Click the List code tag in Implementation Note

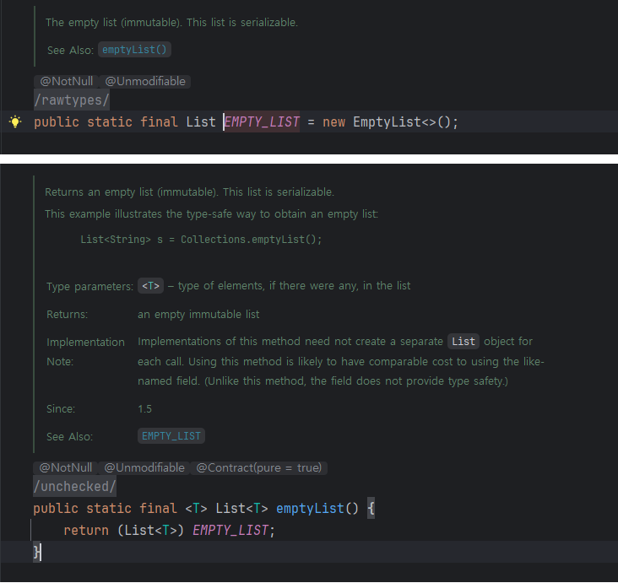pyautogui.click(x=463, y=342)
